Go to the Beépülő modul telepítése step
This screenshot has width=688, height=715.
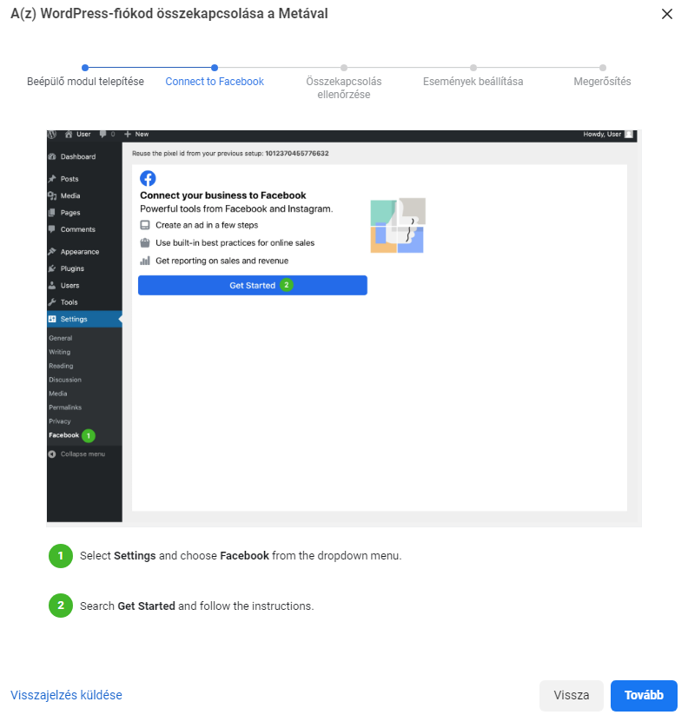(x=85, y=82)
